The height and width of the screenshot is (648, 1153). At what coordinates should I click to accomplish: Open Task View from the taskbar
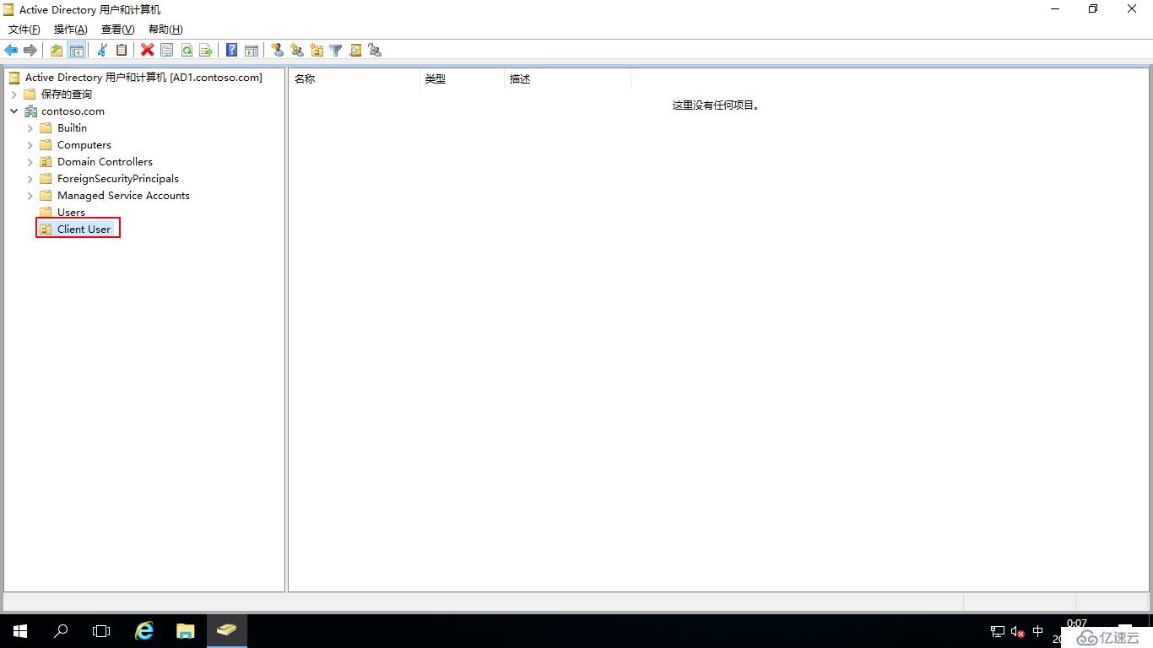click(x=101, y=631)
